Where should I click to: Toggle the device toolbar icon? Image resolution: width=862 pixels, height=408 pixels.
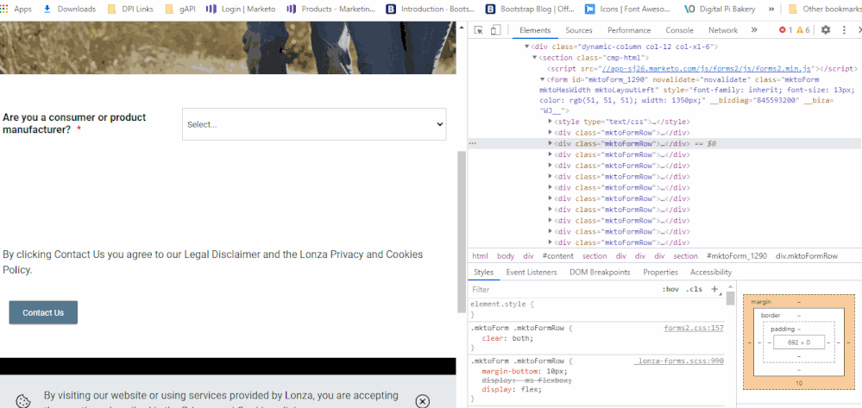(495, 30)
